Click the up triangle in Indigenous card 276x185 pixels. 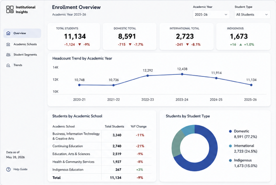pos(241,44)
